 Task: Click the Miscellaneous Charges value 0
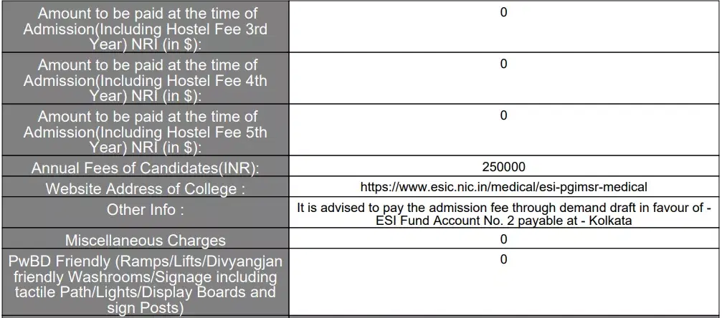(503, 239)
